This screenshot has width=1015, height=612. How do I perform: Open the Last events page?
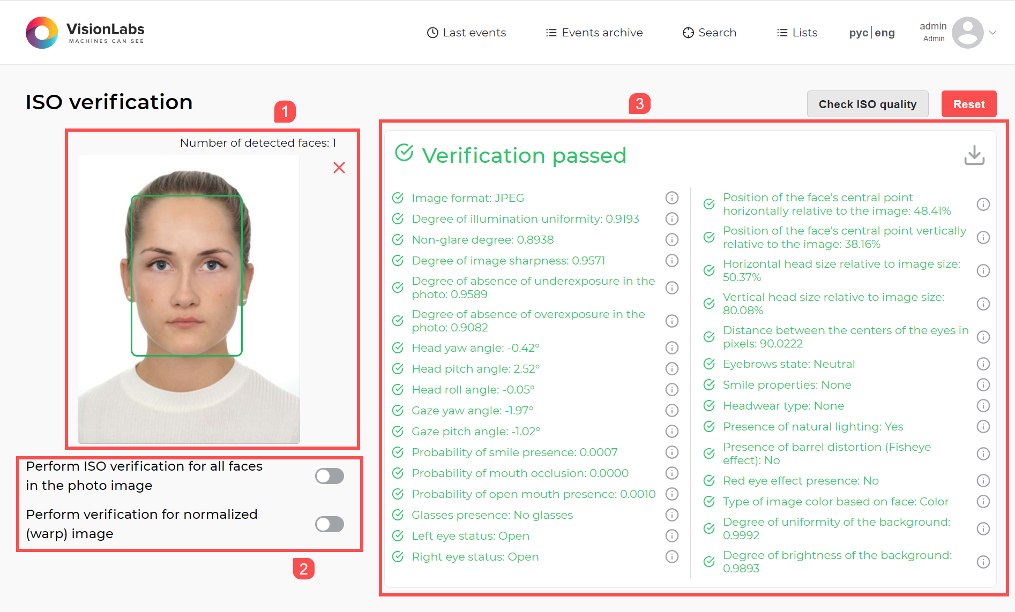click(x=466, y=33)
